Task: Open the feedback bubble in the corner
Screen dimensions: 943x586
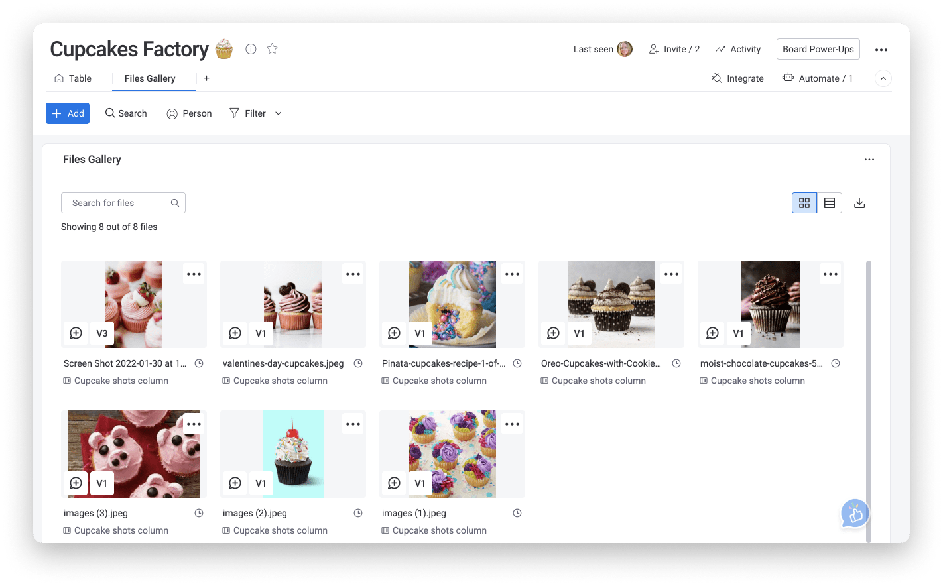Action: click(x=855, y=514)
